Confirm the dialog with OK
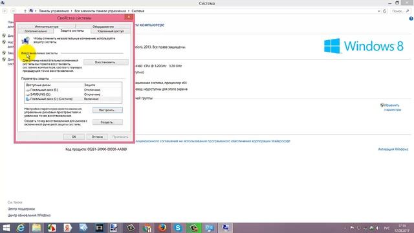Screen dimensions: 414x233 pyautogui.click(x=74, y=137)
